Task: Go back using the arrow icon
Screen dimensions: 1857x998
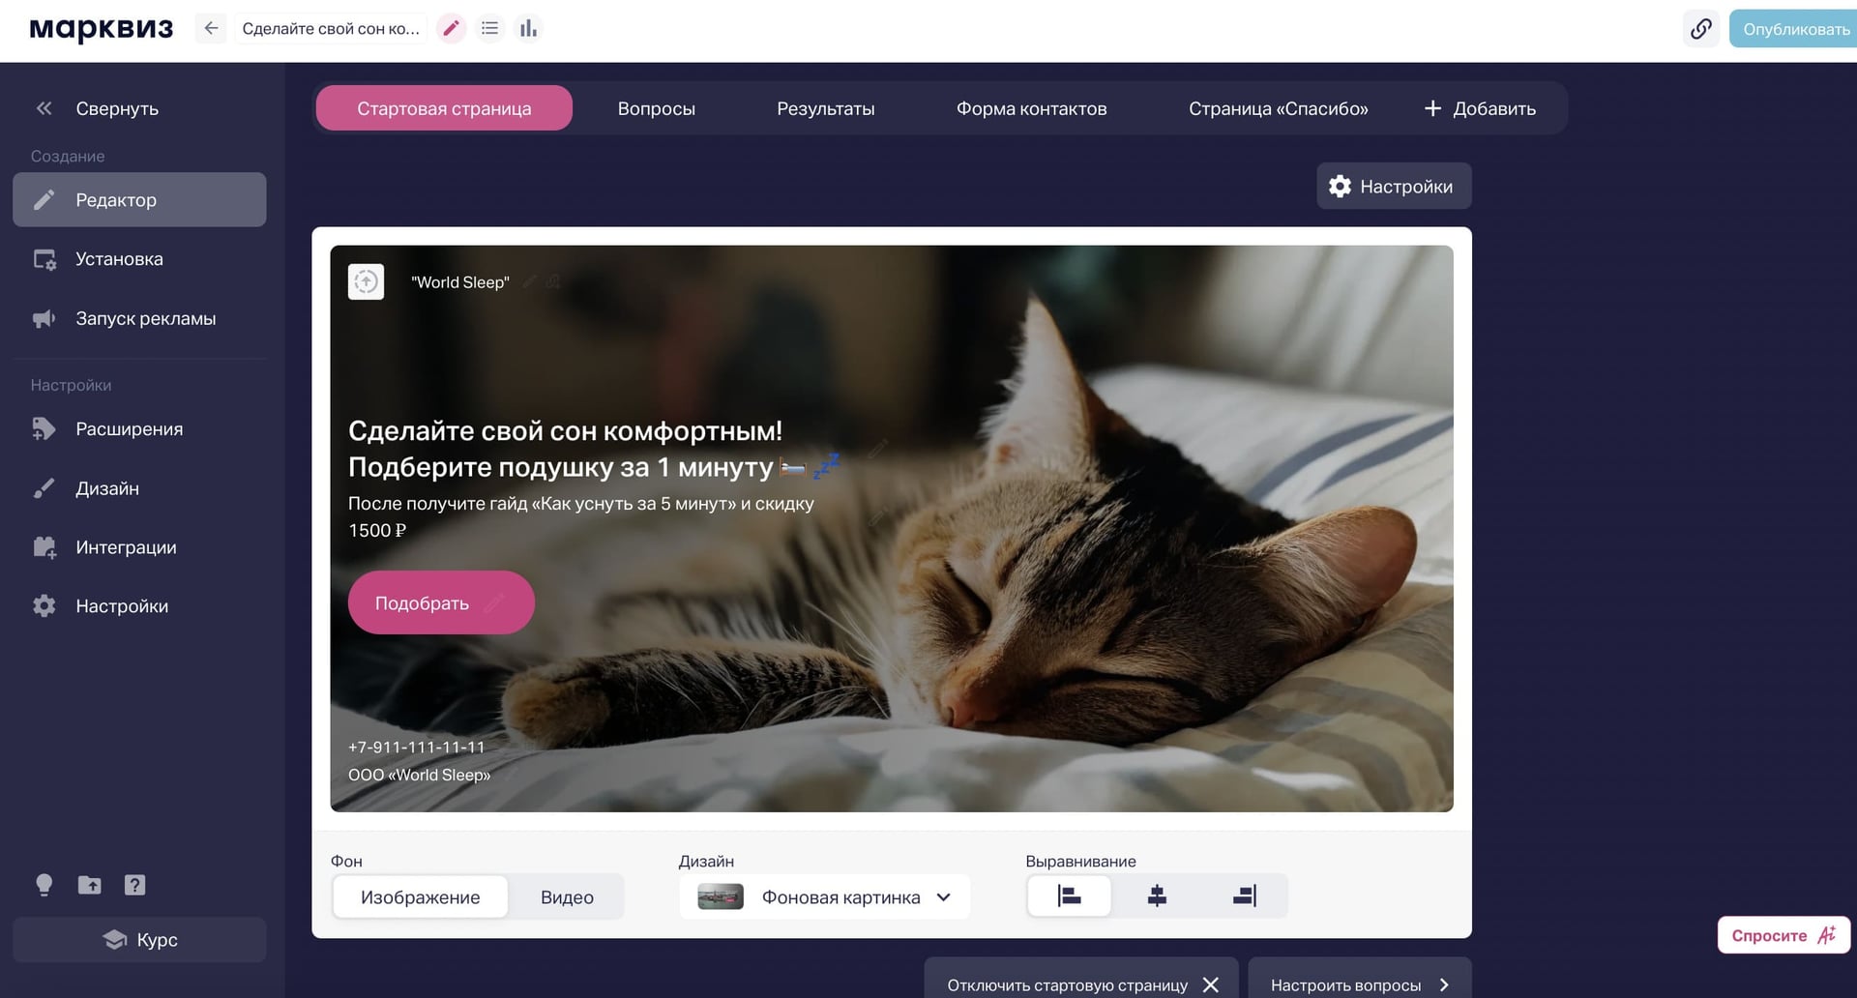Action: (x=211, y=29)
